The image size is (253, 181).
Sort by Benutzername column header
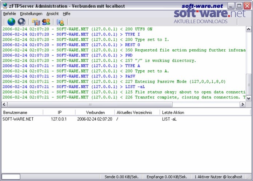[x=22, y=112]
